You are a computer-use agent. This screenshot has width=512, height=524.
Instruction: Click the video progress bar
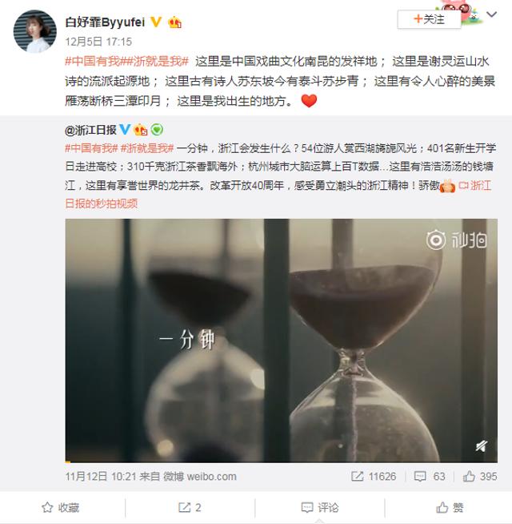click(281, 462)
